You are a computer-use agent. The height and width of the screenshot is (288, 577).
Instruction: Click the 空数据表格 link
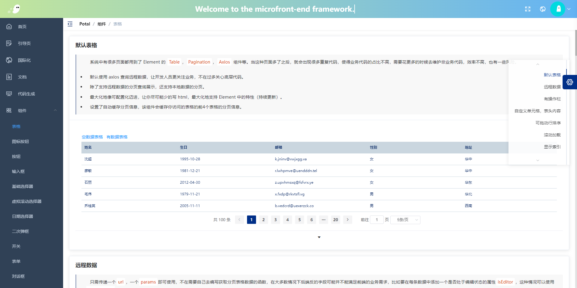tap(92, 137)
